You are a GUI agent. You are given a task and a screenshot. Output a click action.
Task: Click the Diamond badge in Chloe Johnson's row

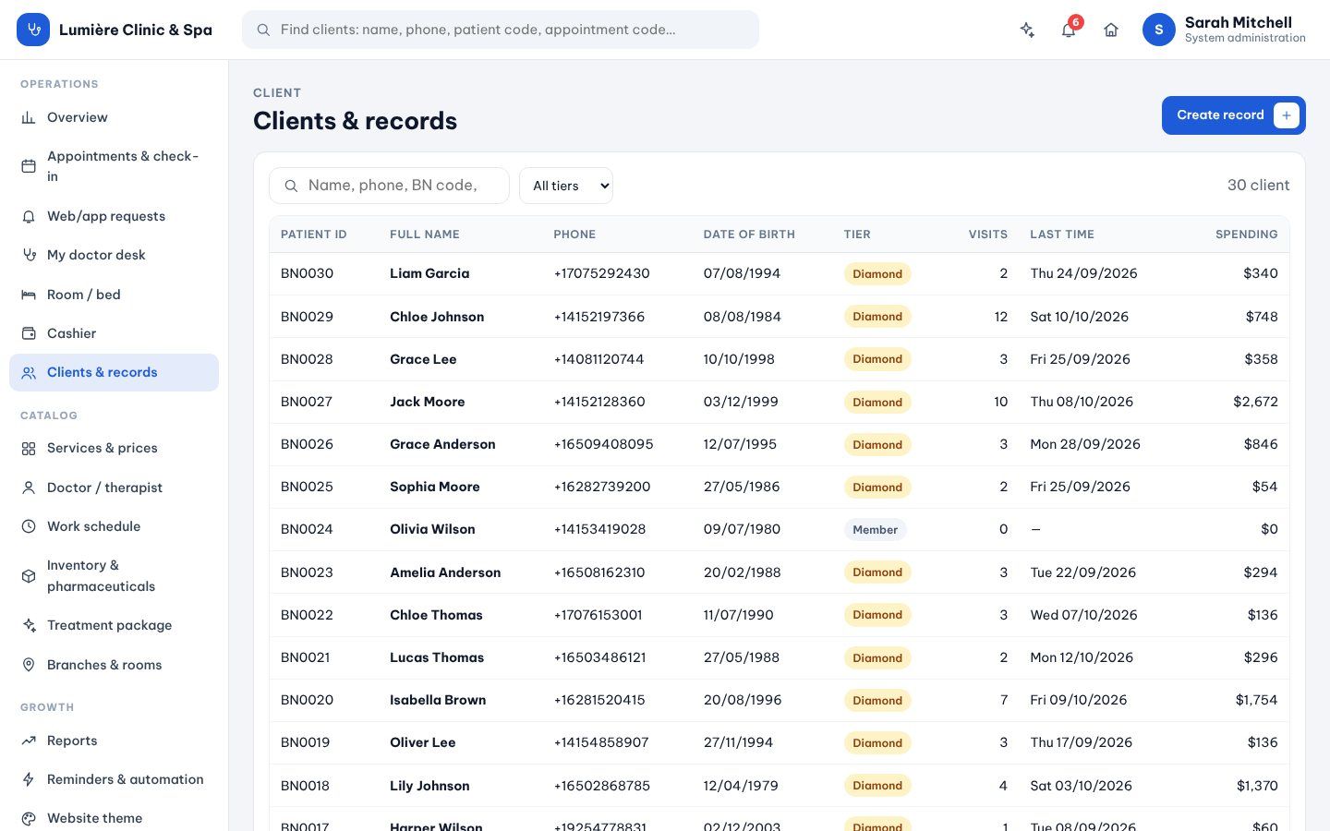[x=877, y=317]
